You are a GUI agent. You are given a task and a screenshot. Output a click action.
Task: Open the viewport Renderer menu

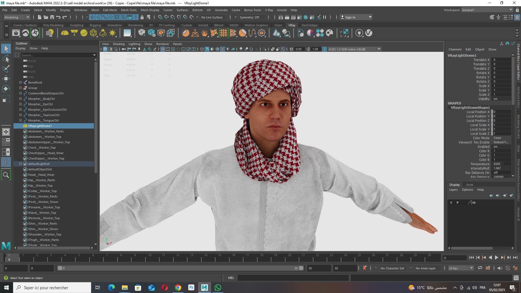coord(163,44)
